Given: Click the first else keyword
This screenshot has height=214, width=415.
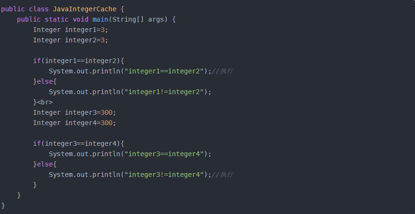Looking at the screenshot, I should click(x=45, y=81).
